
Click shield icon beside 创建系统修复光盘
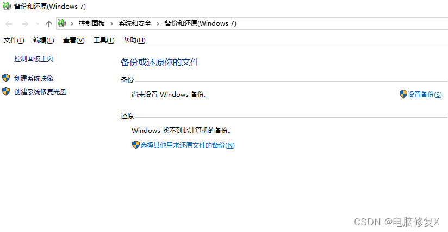[x=6, y=91]
